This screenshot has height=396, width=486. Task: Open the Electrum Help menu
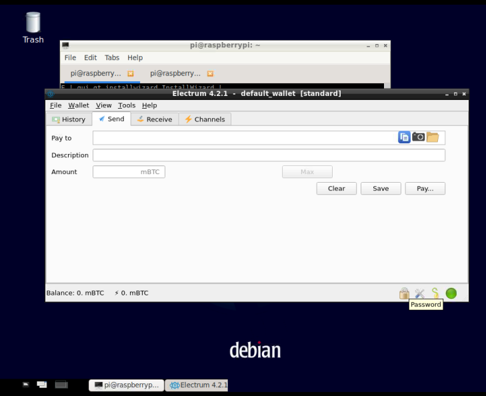[x=149, y=105]
